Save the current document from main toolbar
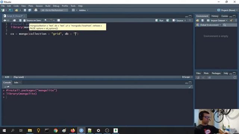Screen dimensions: 239x134 click(25, 10)
